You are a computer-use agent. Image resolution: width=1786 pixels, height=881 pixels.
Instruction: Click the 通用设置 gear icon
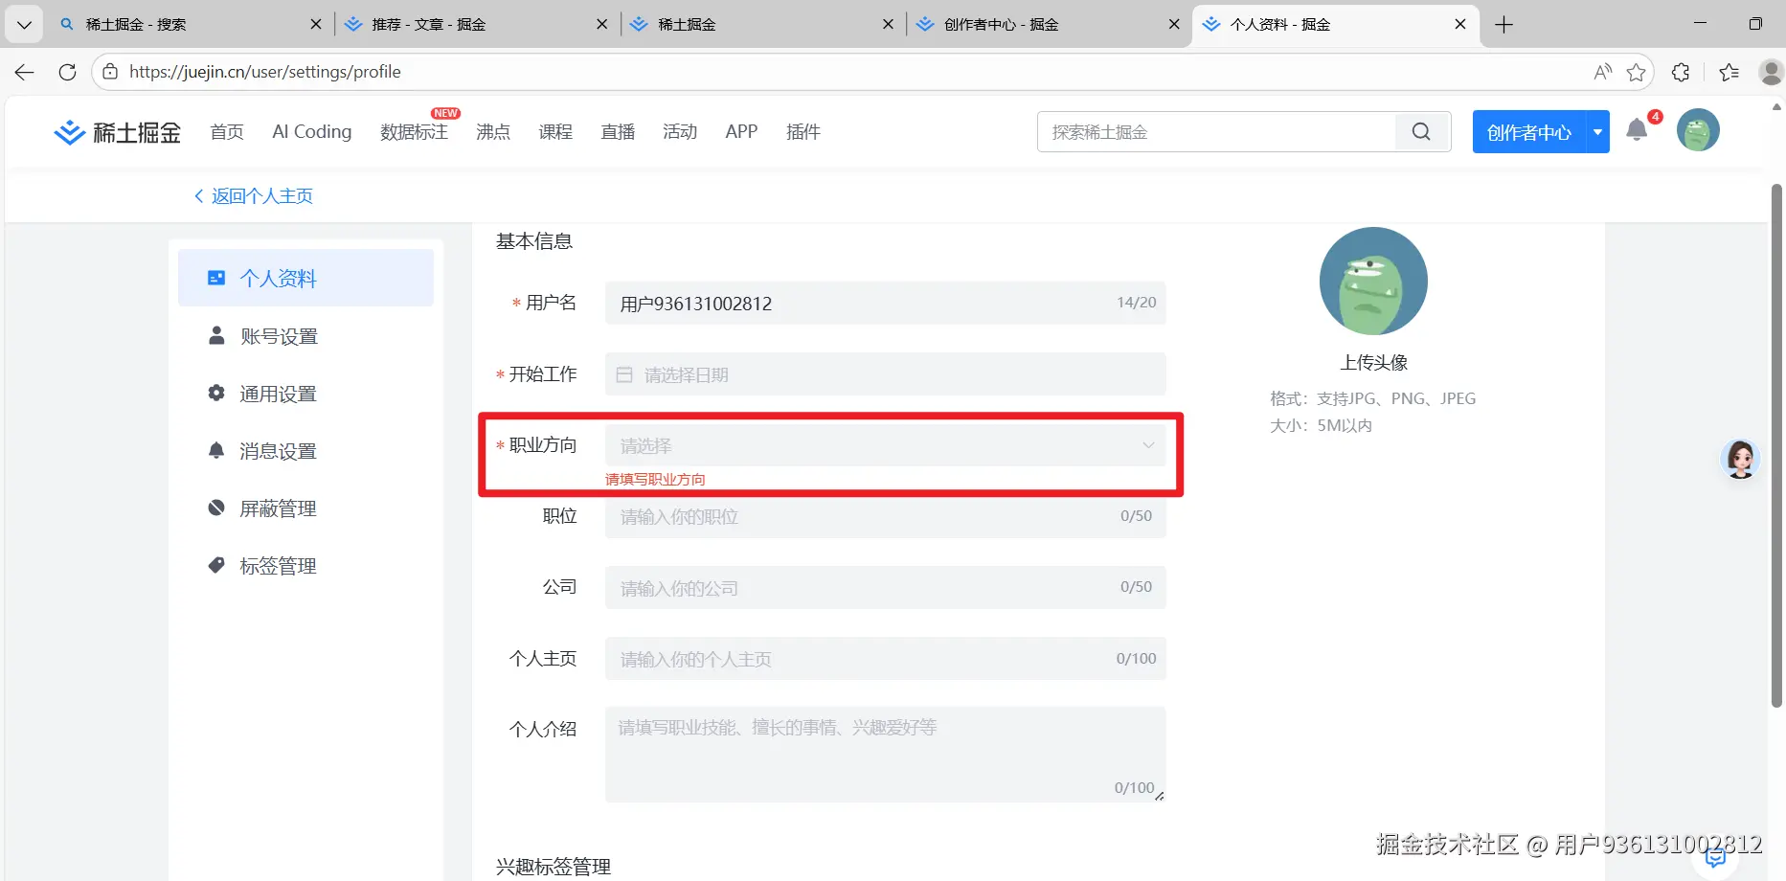coord(216,393)
